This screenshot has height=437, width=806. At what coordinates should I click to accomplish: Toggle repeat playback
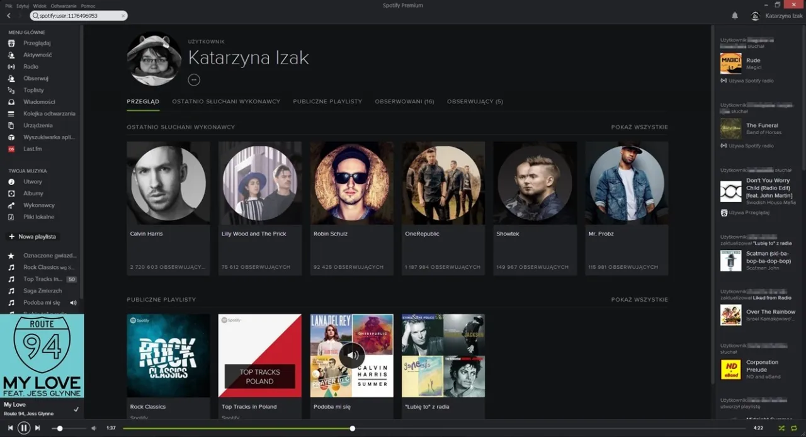pos(795,428)
